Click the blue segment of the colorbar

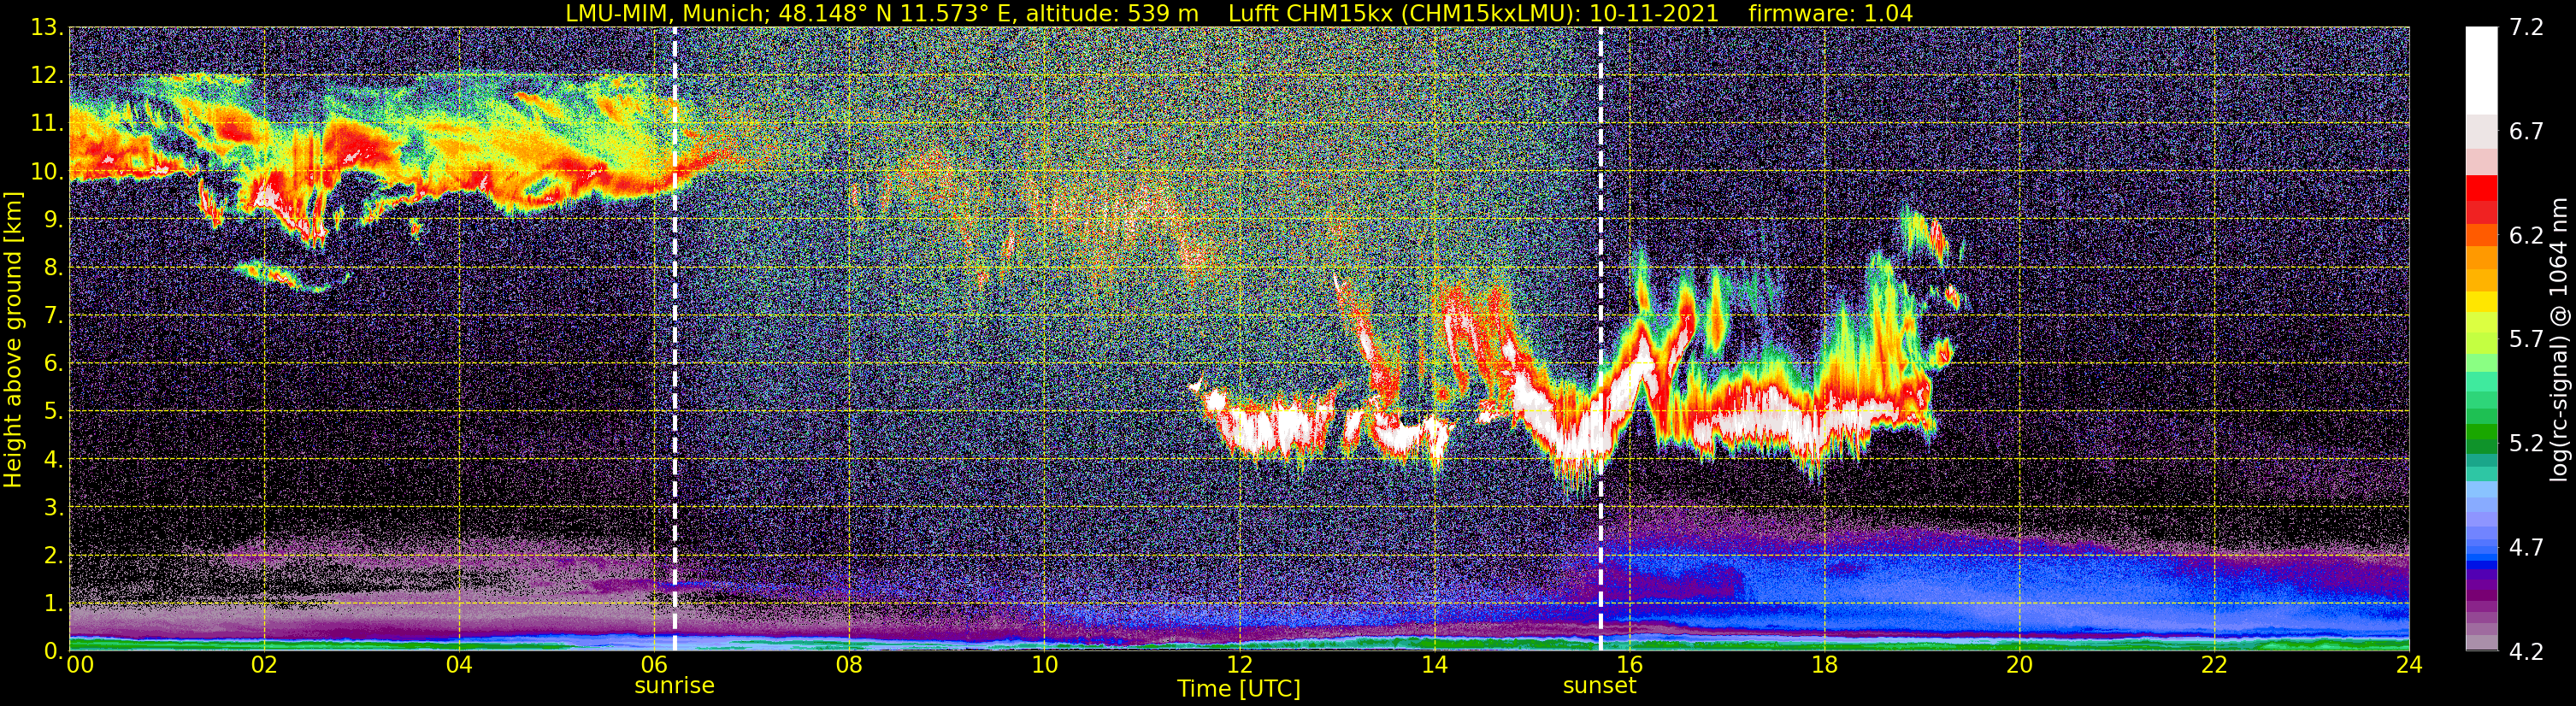click(x=2481, y=565)
